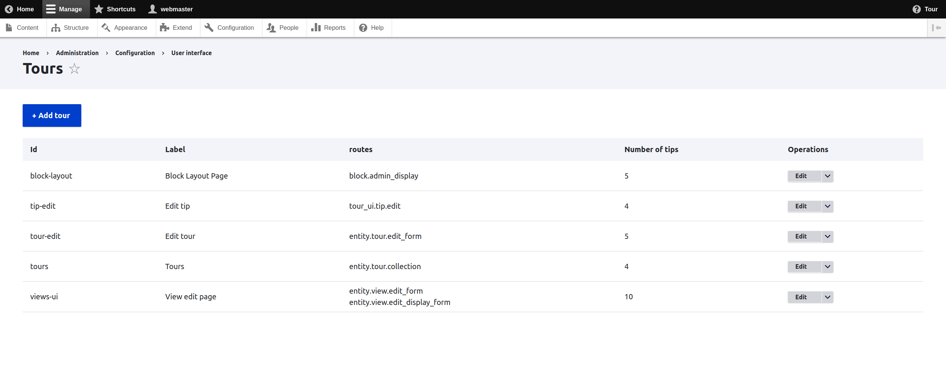
Task: Open the Reports section
Action: coord(329,28)
